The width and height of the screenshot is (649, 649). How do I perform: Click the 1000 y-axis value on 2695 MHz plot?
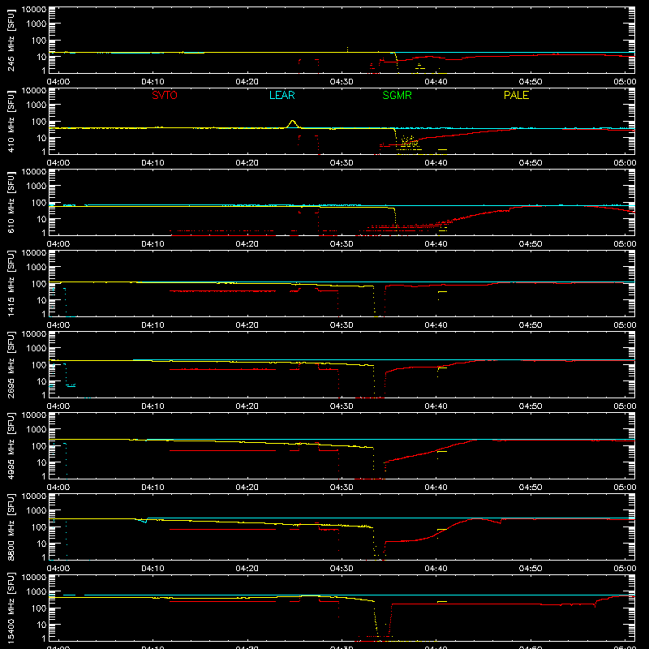point(37,349)
